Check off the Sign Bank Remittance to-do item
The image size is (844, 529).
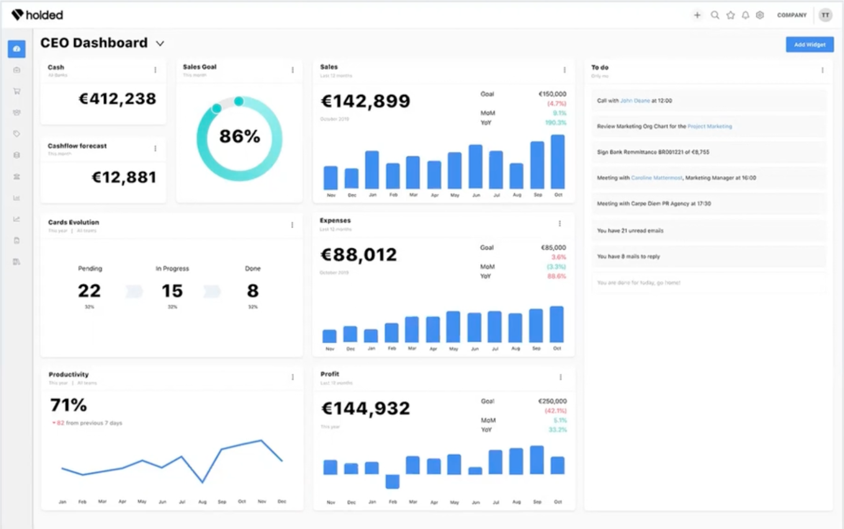point(707,152)
